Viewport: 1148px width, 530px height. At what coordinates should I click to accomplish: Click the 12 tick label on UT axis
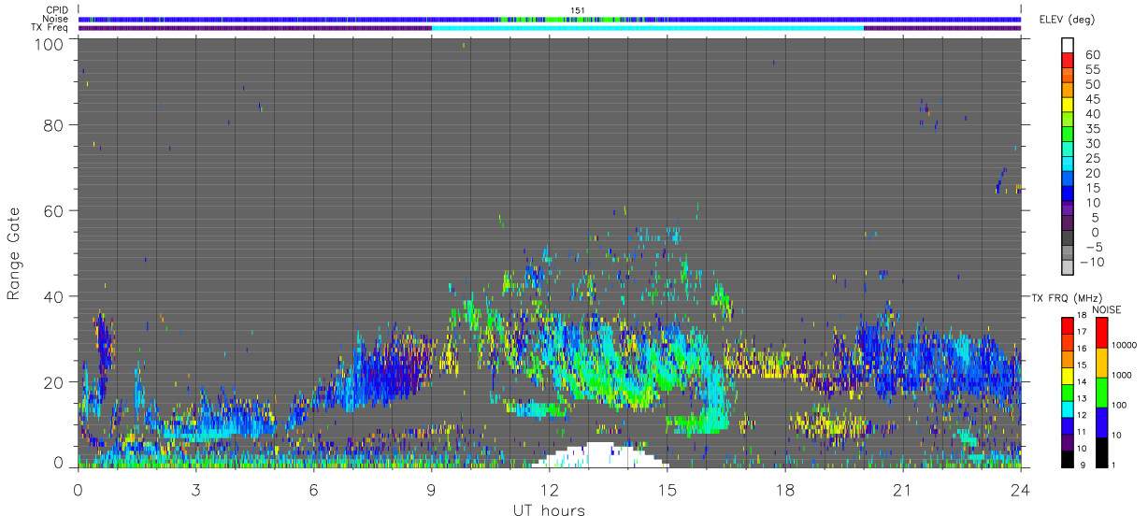pos(549,489)
